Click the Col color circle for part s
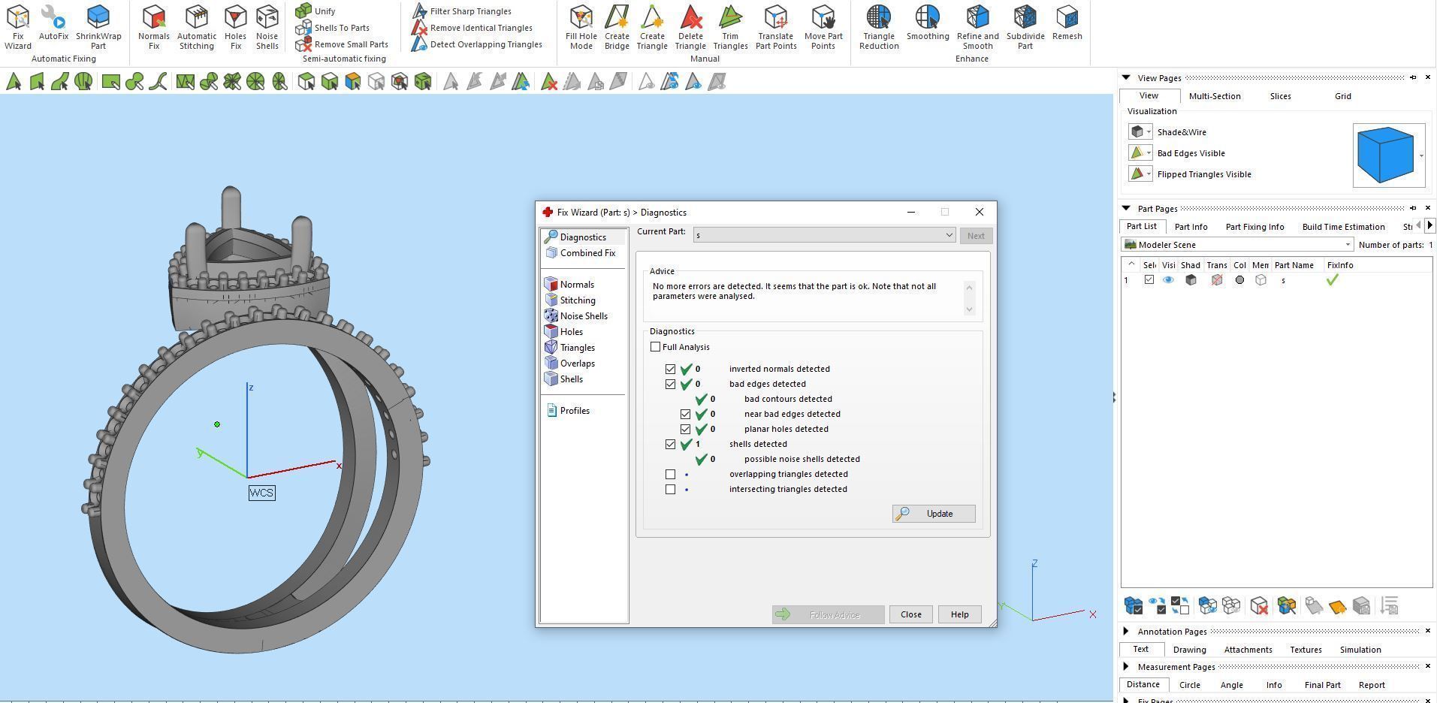Screen dimensions: 1437x703 [x=1239, y=280]
